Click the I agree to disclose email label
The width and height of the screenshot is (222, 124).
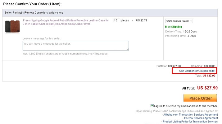pos(186,106)
